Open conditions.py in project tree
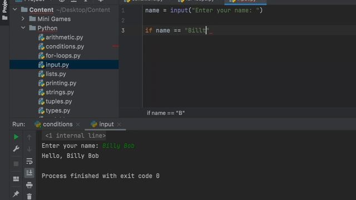Viewport: 356px width, 200px height. [x=65, y=47]
